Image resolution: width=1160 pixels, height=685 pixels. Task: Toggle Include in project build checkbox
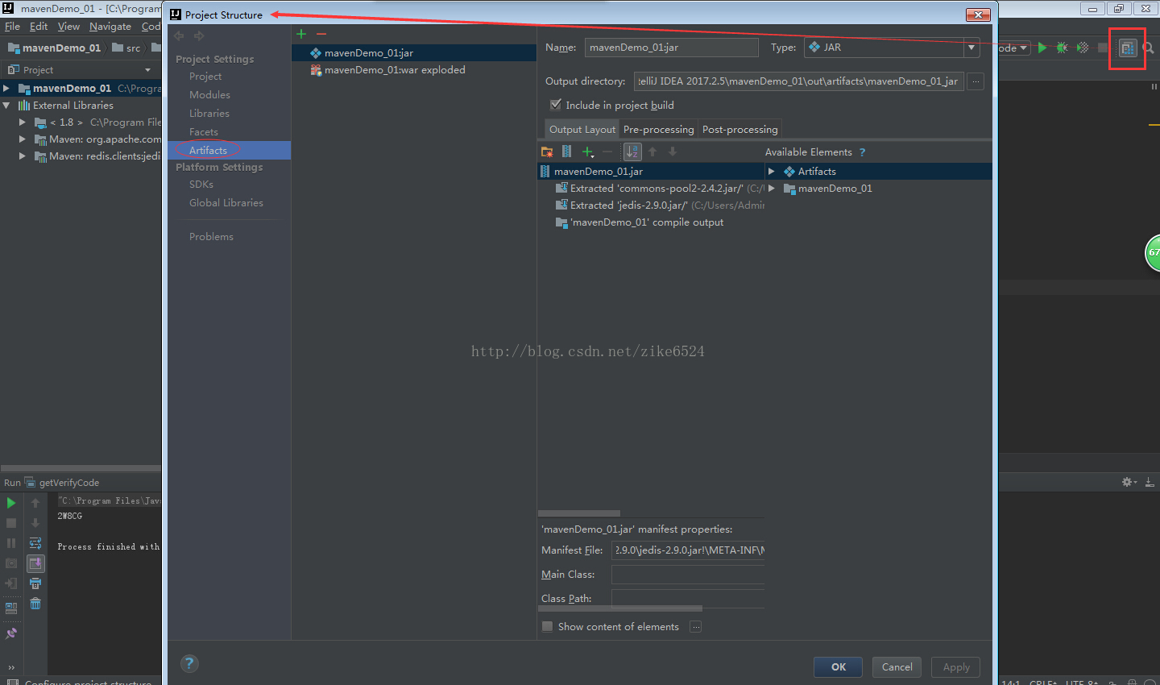point(556,105)
